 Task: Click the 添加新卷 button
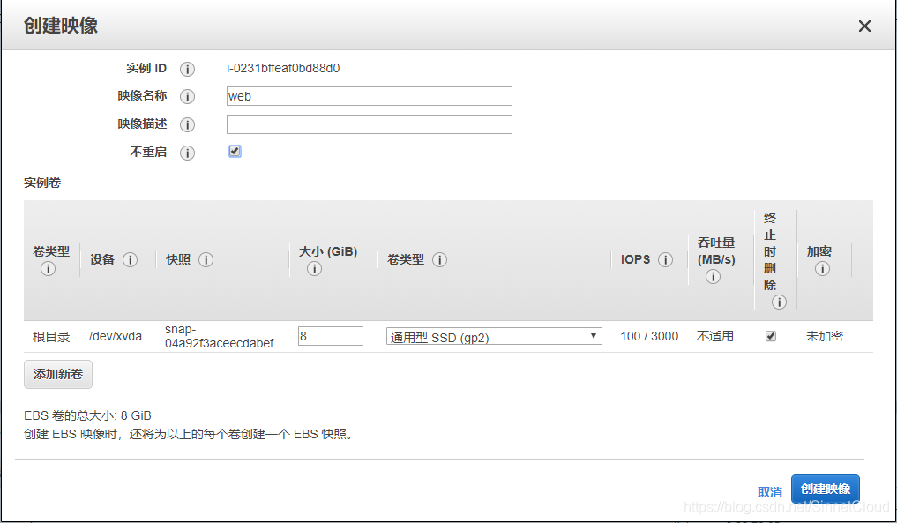58,374
